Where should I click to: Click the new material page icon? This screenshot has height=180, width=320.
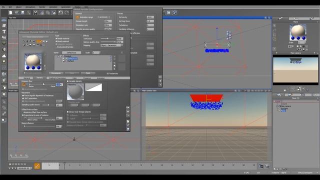pos(128,121)
